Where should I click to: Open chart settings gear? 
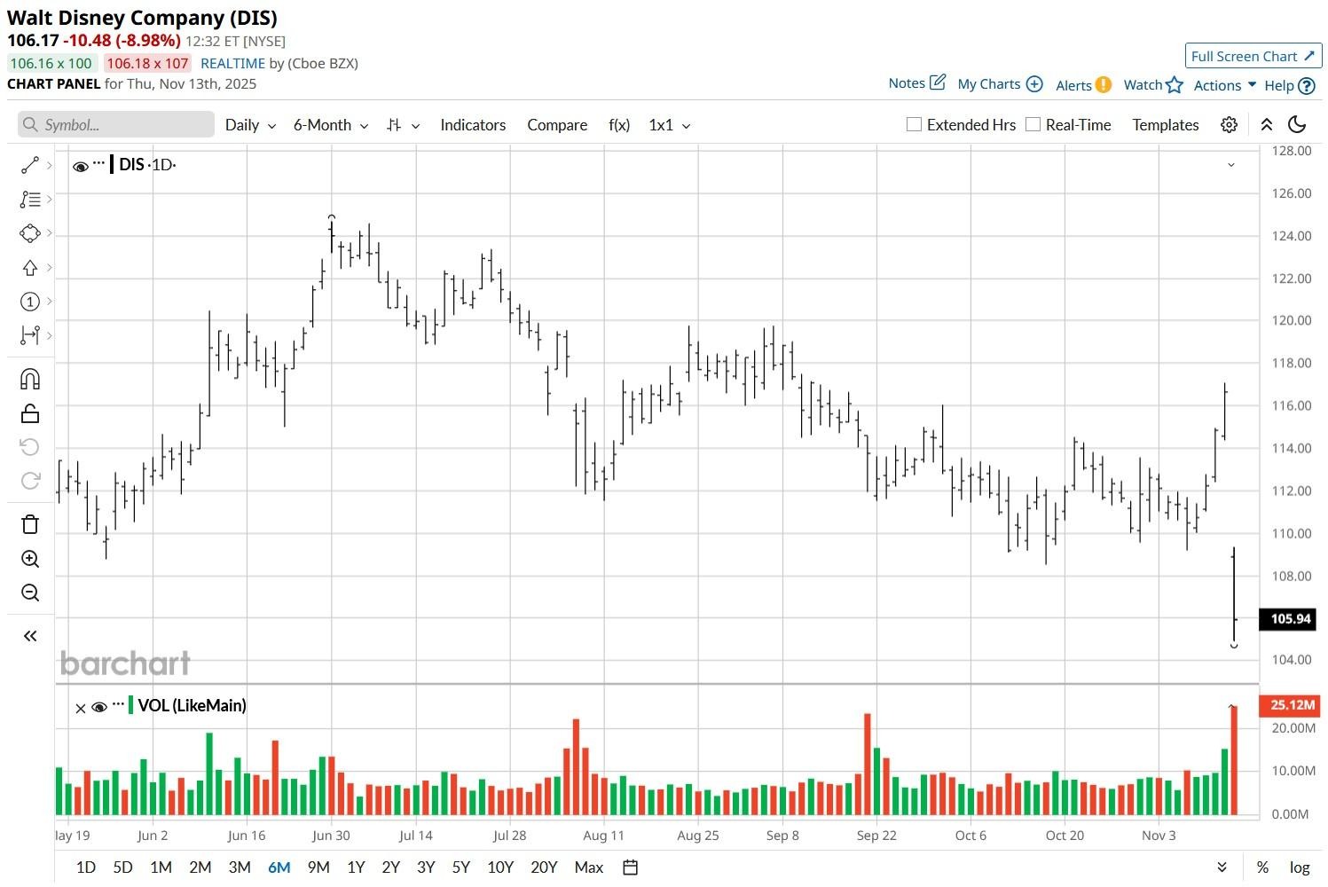click(1229, 125)
